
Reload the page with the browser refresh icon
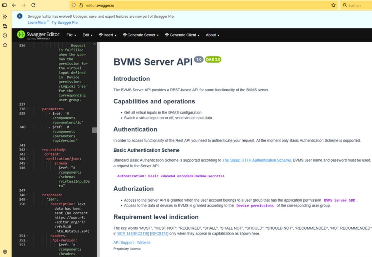pos(33,5)
